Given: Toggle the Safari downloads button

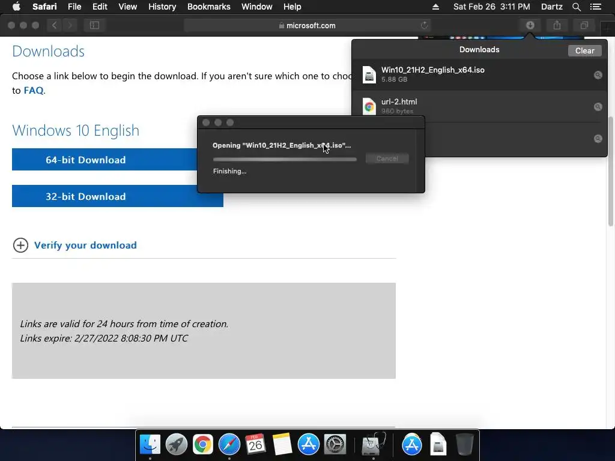Looking at the screenshot, I should [530, 25].
